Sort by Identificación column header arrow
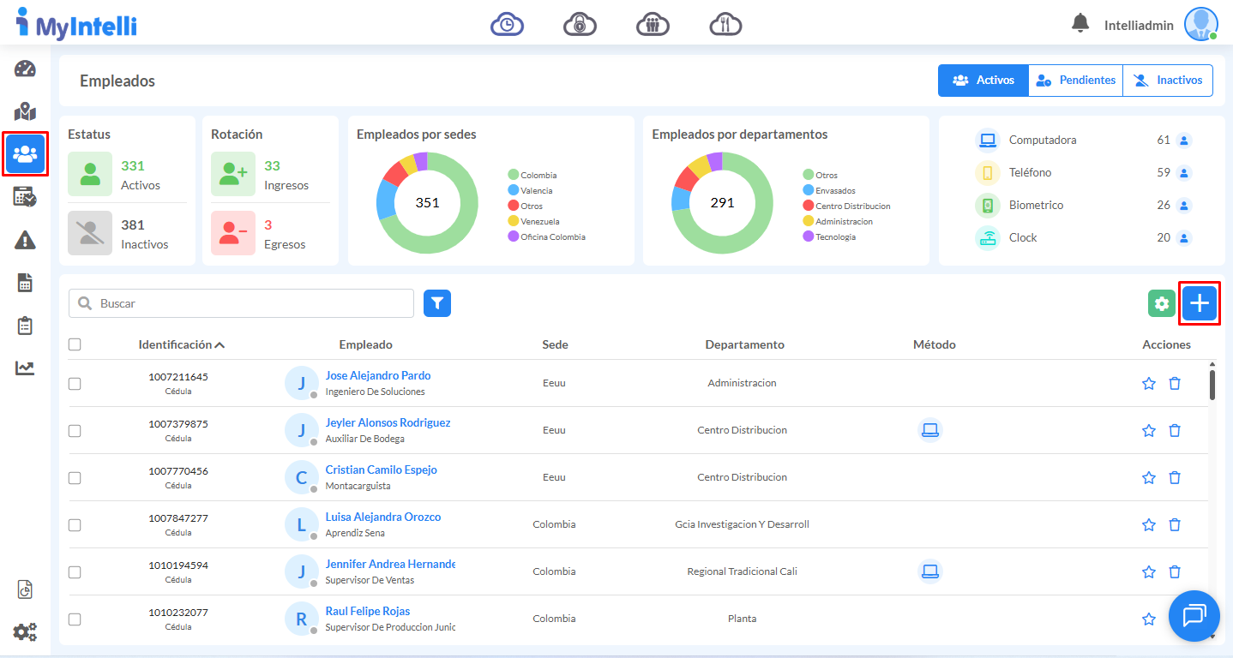 (x=220, y=344)
